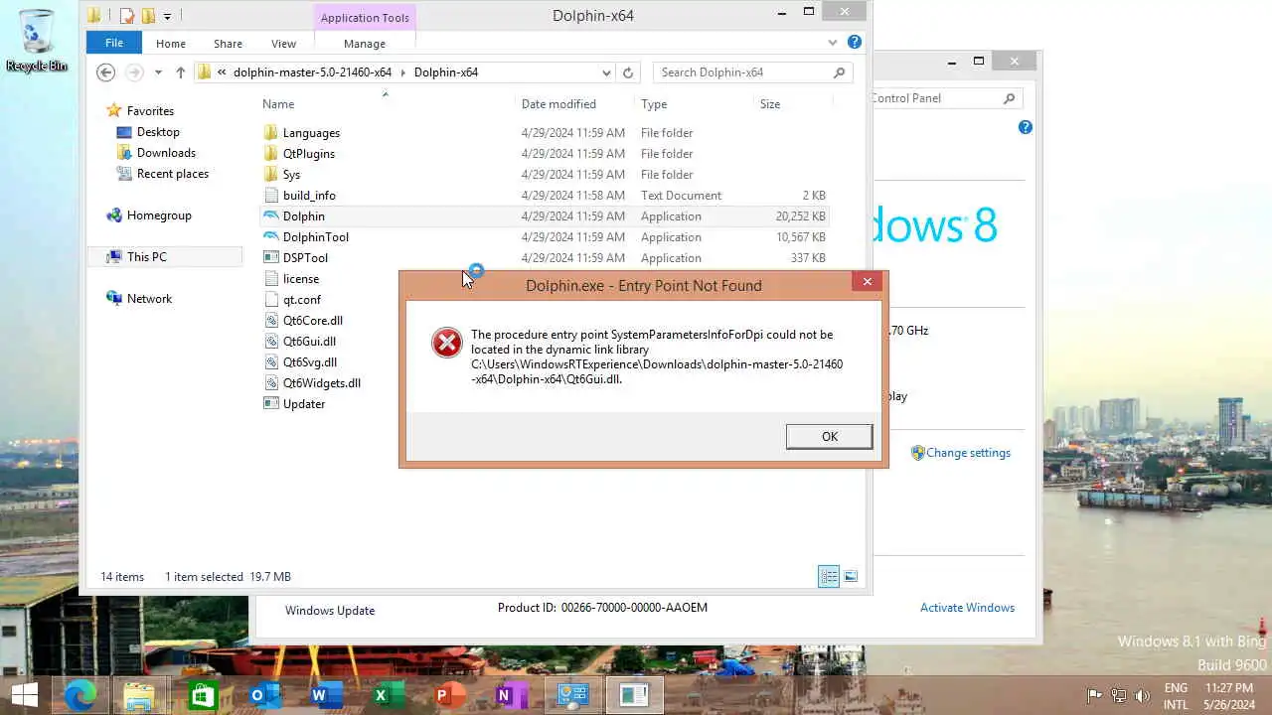Open Desktop in the navigation pane
This screenshot has height=715, width=1272.
coord(158,132)
